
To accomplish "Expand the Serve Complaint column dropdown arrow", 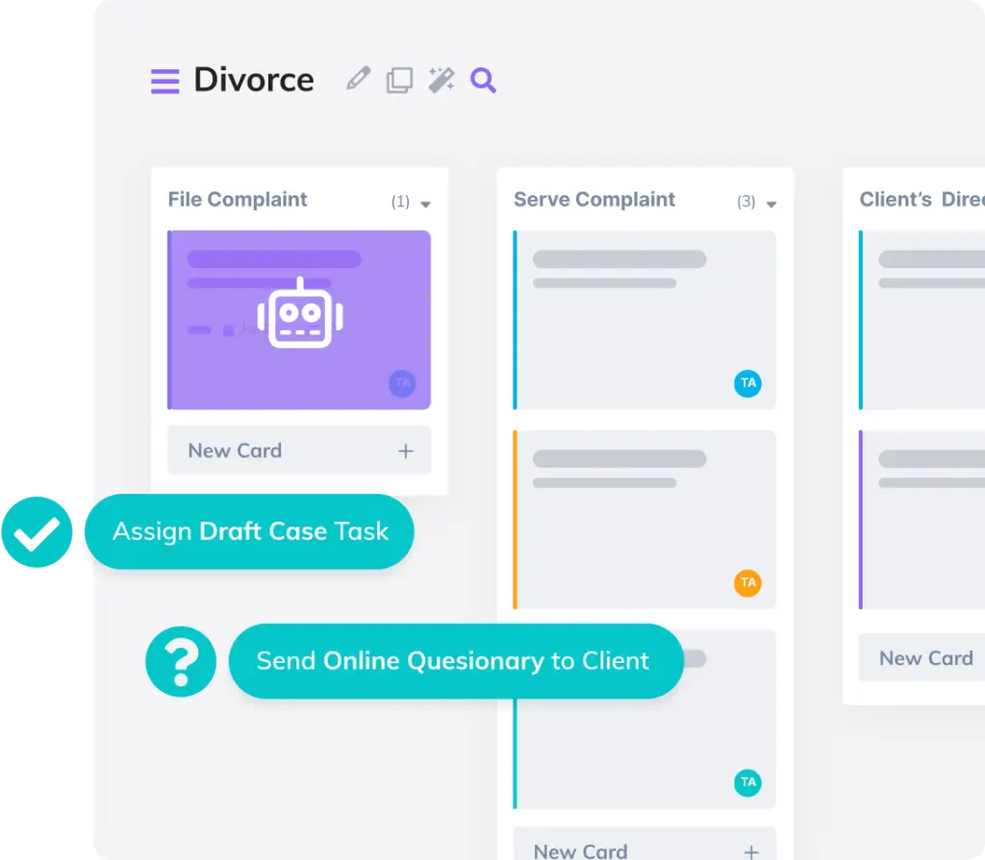I will pyautogui.click(x=770, y=204).
